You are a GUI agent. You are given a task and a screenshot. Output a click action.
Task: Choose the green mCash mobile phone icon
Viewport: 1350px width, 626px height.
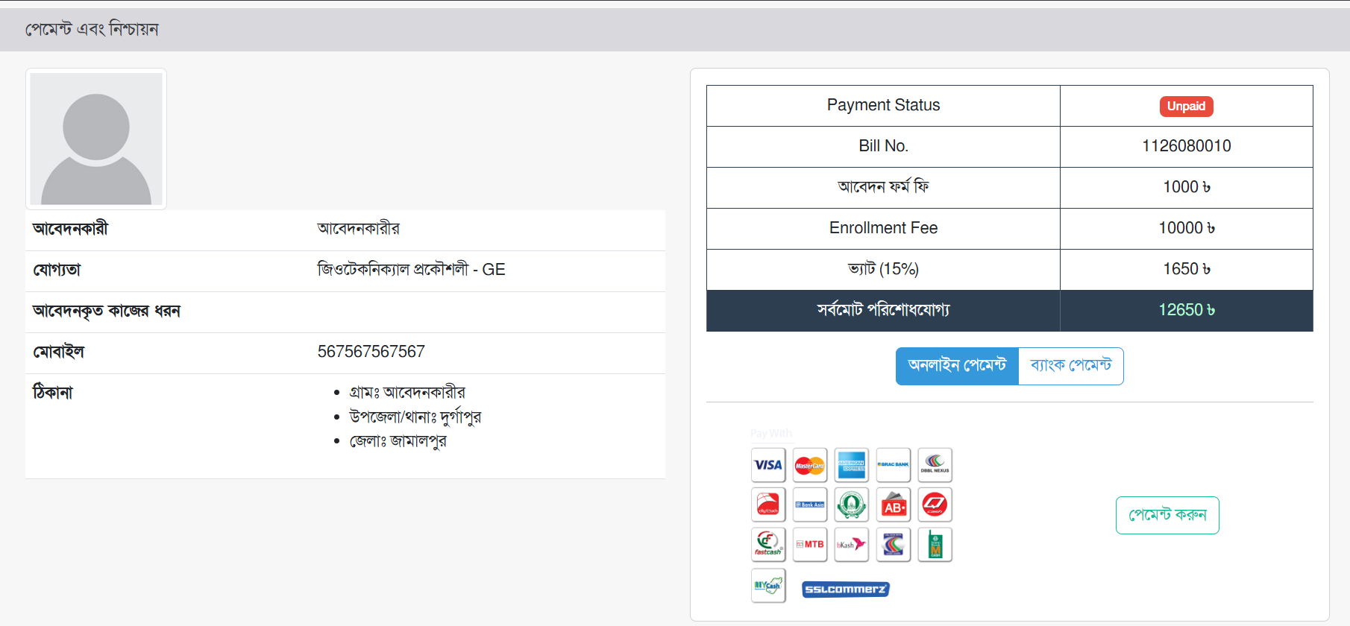click(935, 545)
